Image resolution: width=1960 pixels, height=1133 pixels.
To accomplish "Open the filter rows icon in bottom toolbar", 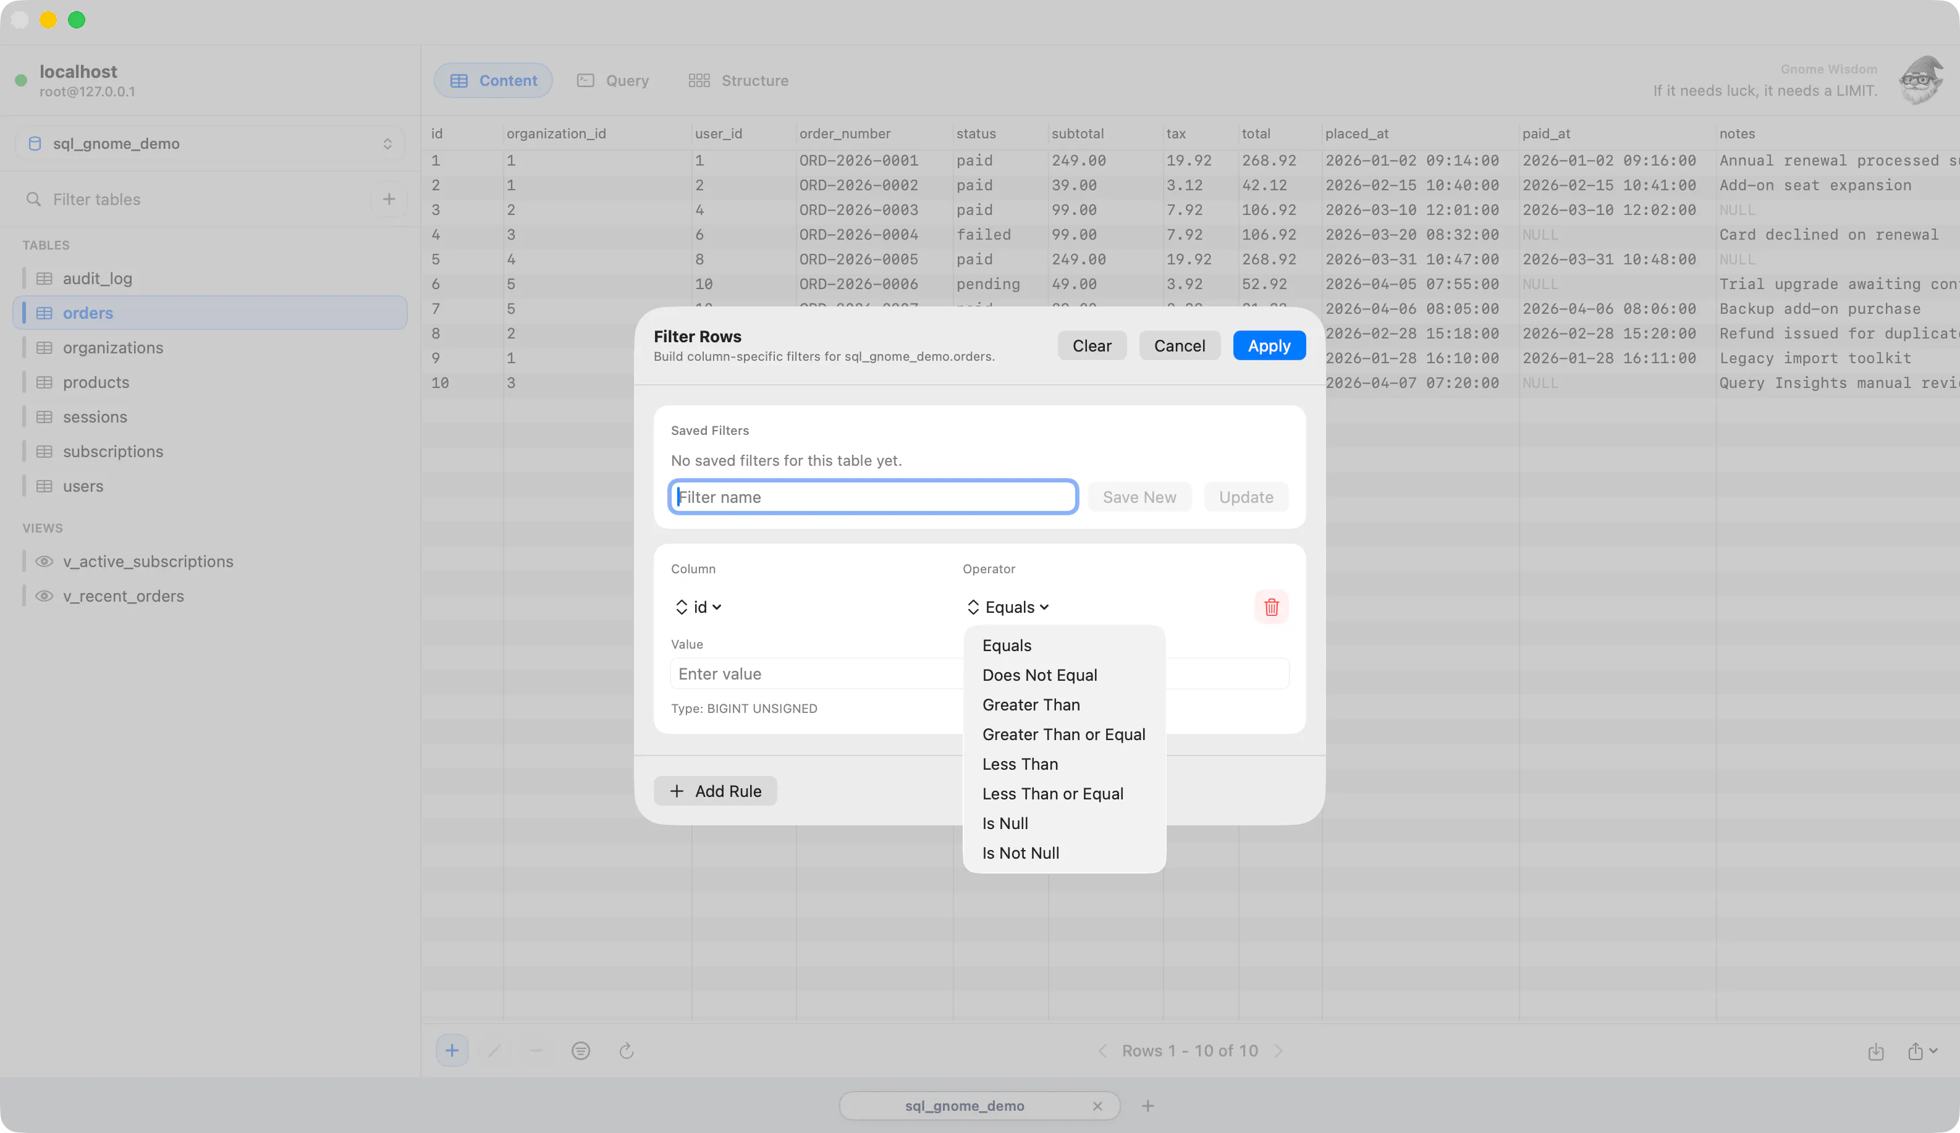I will click(x=580, y=1051).
